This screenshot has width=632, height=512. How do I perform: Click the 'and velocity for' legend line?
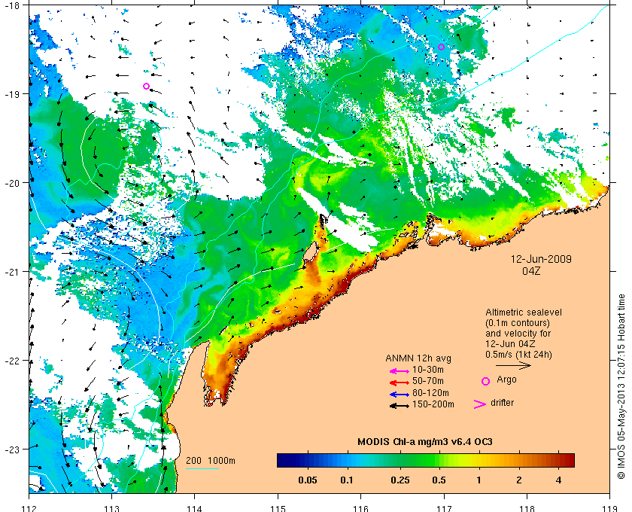518,334
